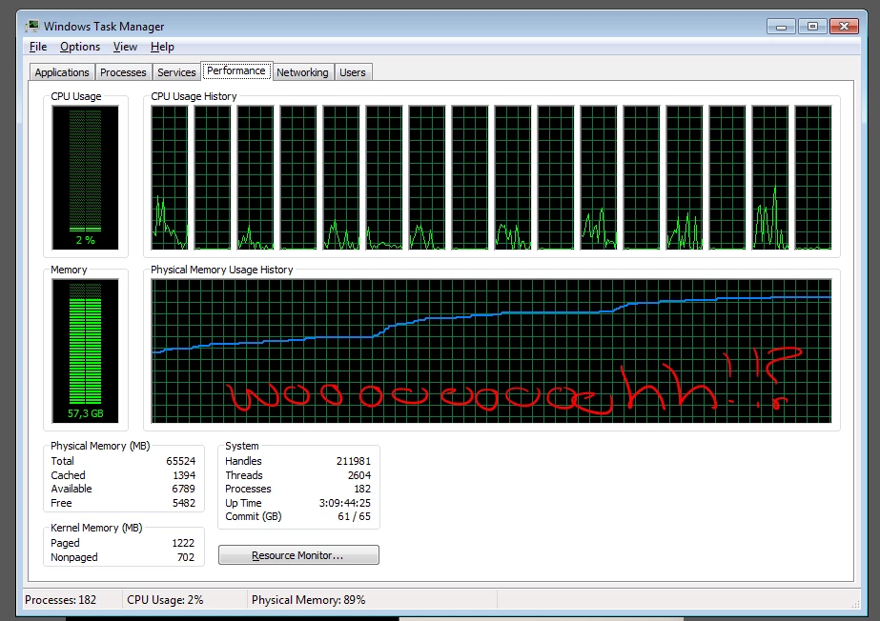
Task: Click the System group label
Action: click(x=242, y=446)
